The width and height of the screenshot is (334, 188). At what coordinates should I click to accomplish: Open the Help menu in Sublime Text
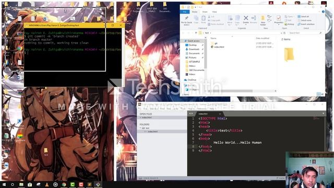(212, 109)
